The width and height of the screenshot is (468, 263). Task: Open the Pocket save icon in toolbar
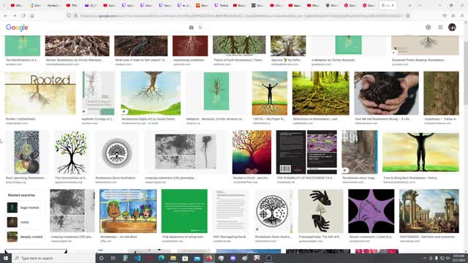click(x=445, y=15)
